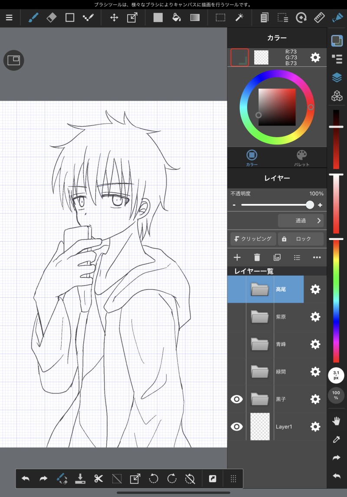
Task: Select the fill rectangle tool
Action: point(158,17)
